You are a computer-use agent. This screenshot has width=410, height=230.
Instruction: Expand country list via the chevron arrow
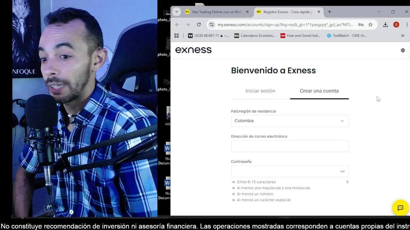click(342, 121)
